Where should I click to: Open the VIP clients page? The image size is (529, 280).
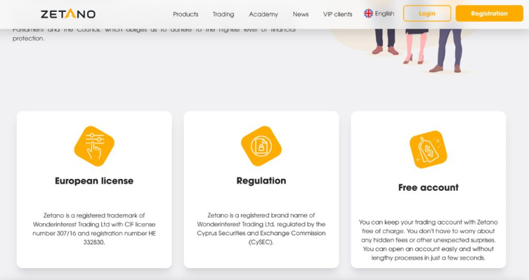click(x=338, y=14)
